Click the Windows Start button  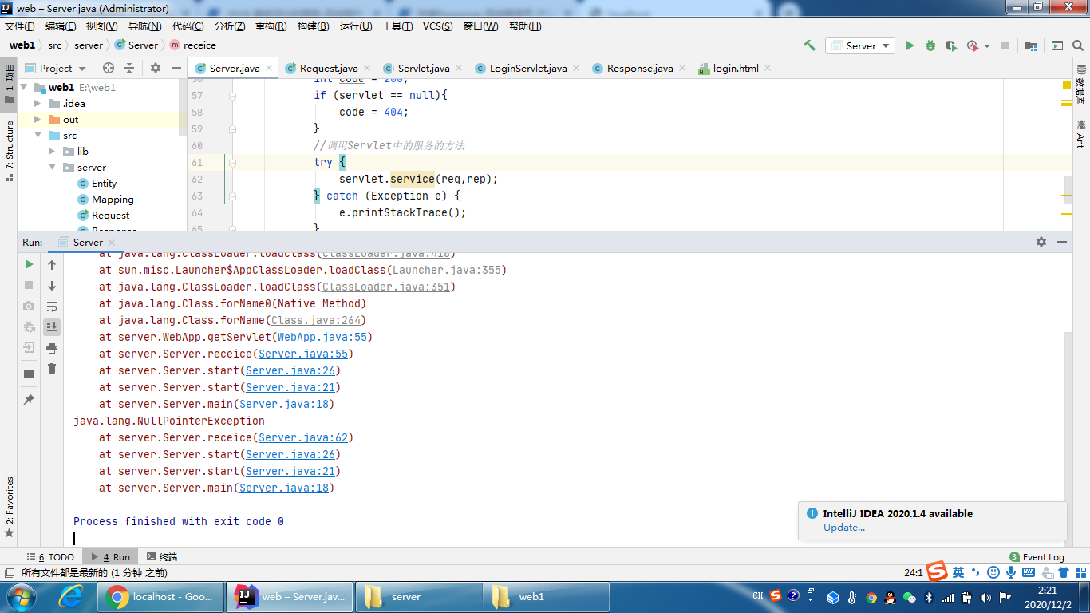click(x=20, y=596)
